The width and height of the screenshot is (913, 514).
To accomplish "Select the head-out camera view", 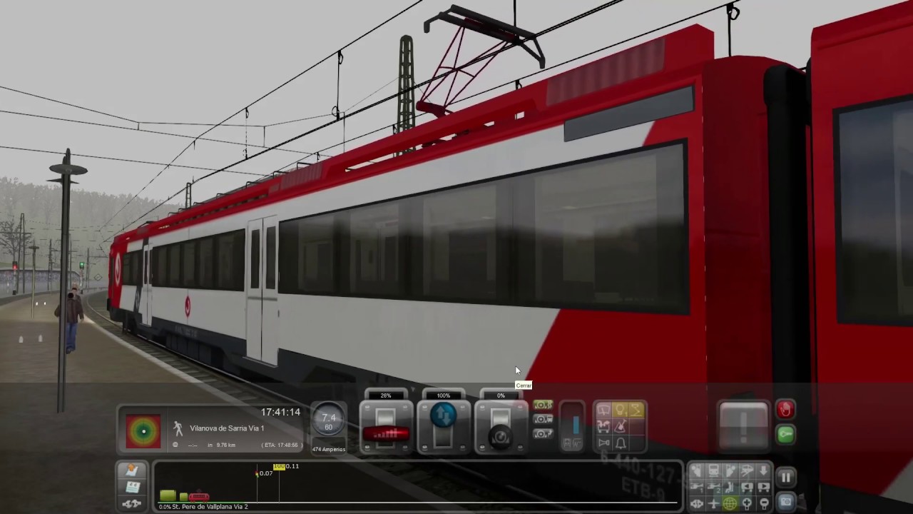I will [x=730, y=470].
